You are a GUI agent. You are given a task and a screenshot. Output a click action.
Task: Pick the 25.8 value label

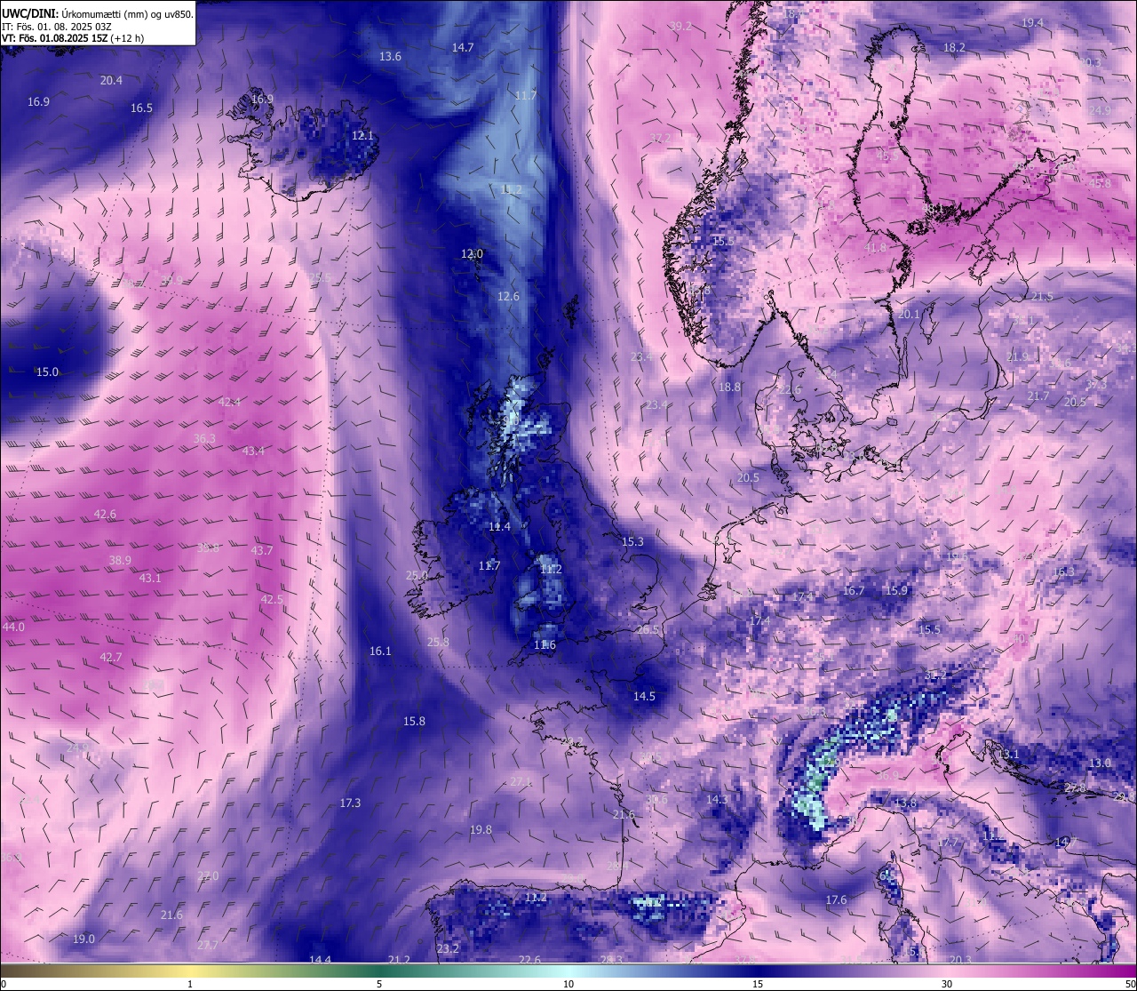click(438, 642)
